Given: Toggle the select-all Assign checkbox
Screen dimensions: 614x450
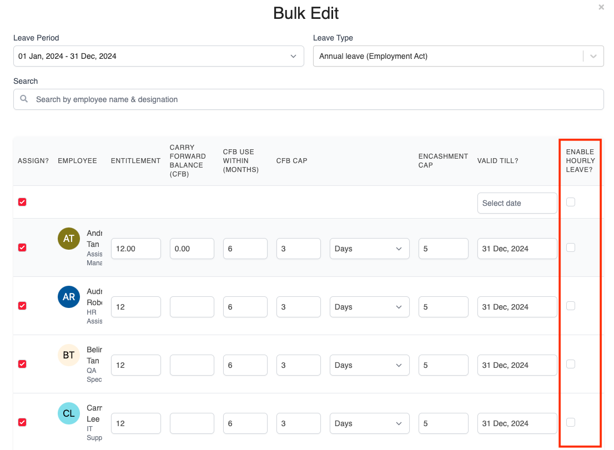Looking at the screenshot, I should pyautogui.click(x=22, y=202).
